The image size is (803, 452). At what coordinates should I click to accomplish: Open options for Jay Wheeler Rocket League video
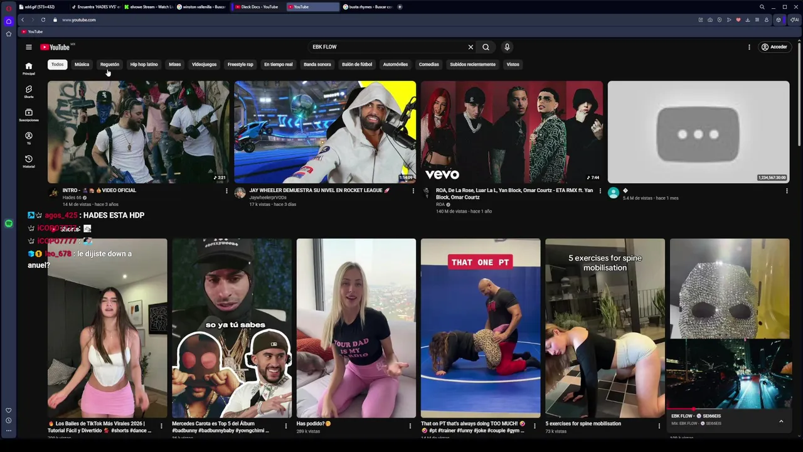point(413,191)
